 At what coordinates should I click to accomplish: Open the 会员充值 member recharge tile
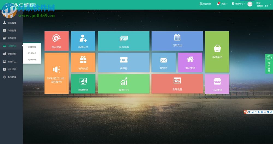tap(124, 41)
